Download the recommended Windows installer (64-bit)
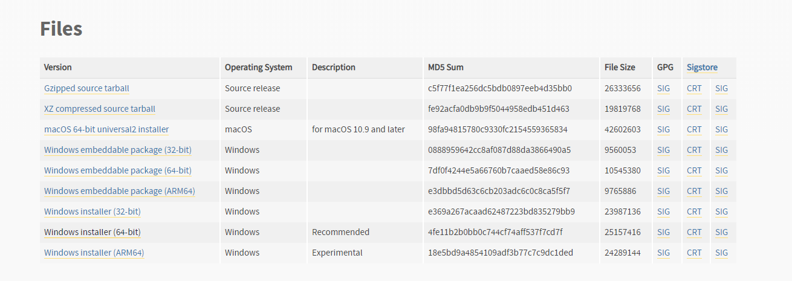 (93, 232)
